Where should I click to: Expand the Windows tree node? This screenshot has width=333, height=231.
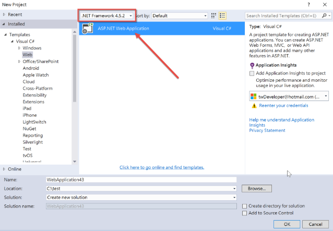coord(19,48)
